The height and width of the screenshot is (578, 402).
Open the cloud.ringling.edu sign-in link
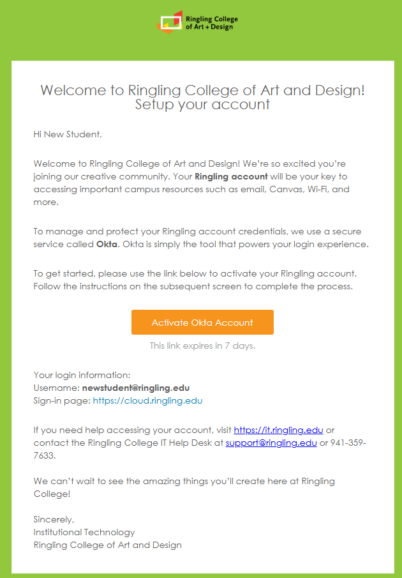point(147,401)
